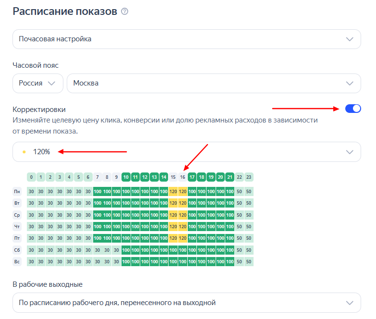Click the Вс row label

click(17, 261)
